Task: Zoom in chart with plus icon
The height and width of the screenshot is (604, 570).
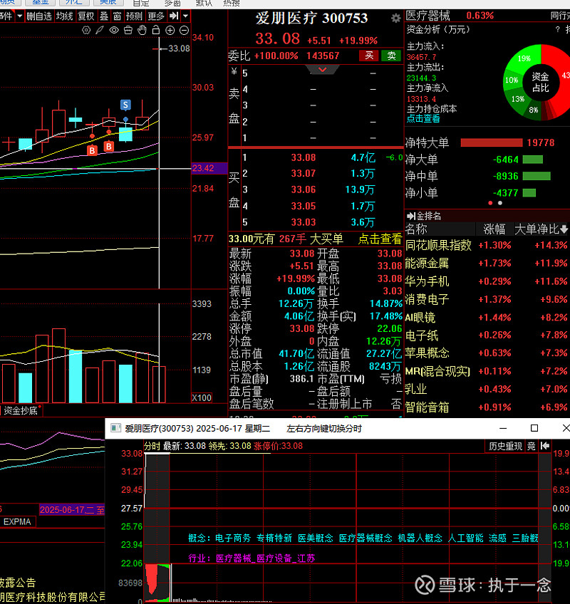Action: (170, 30)
